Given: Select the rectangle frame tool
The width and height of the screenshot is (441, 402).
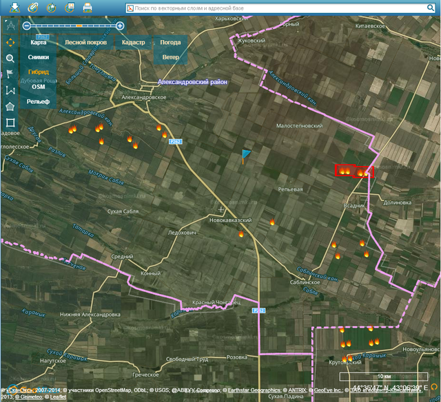Looking at the screenshot, I should coord(10,123).
